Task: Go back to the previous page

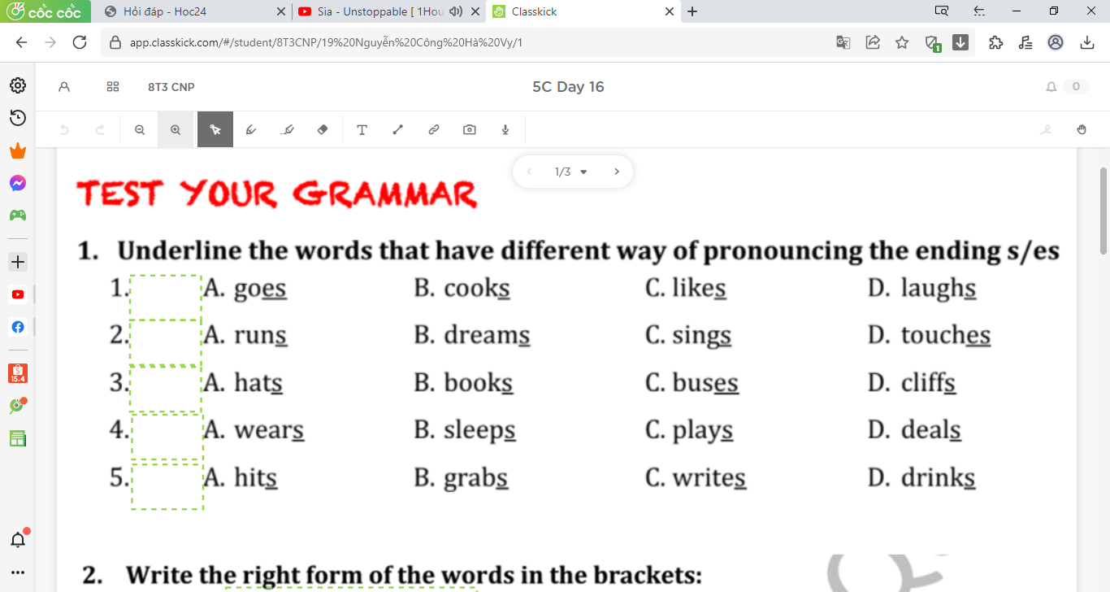Action: (x=21, y=42)
